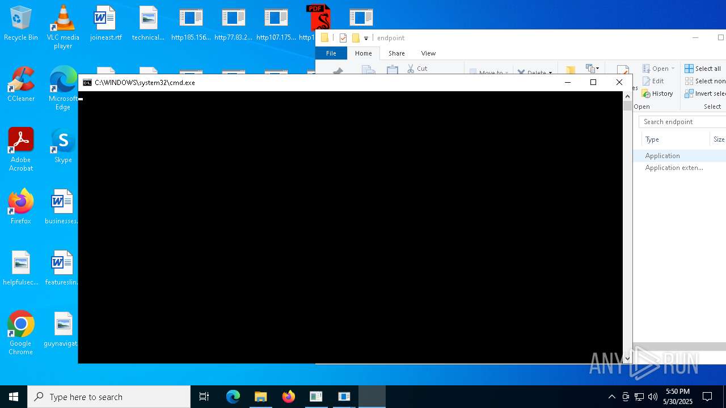Select the http185.156... desktop file
Viewport: 726px width, 408px height.
(x=191, y=24)
